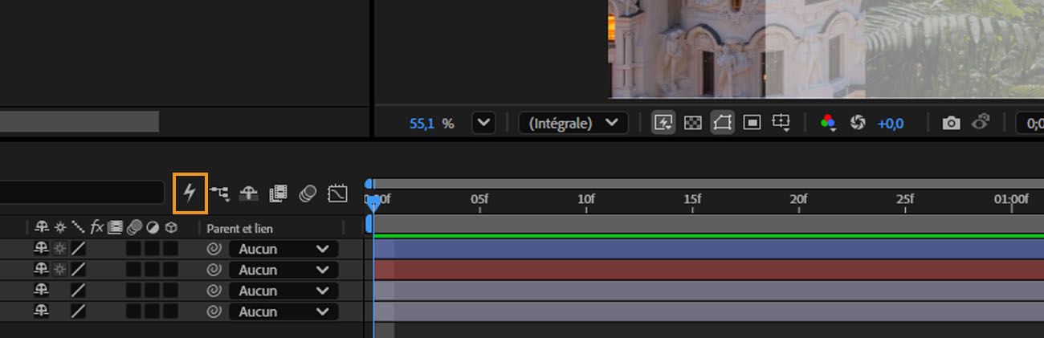Toggle the transparency grid
This screenshot has width=1044, height=338.
pos(692,123)
